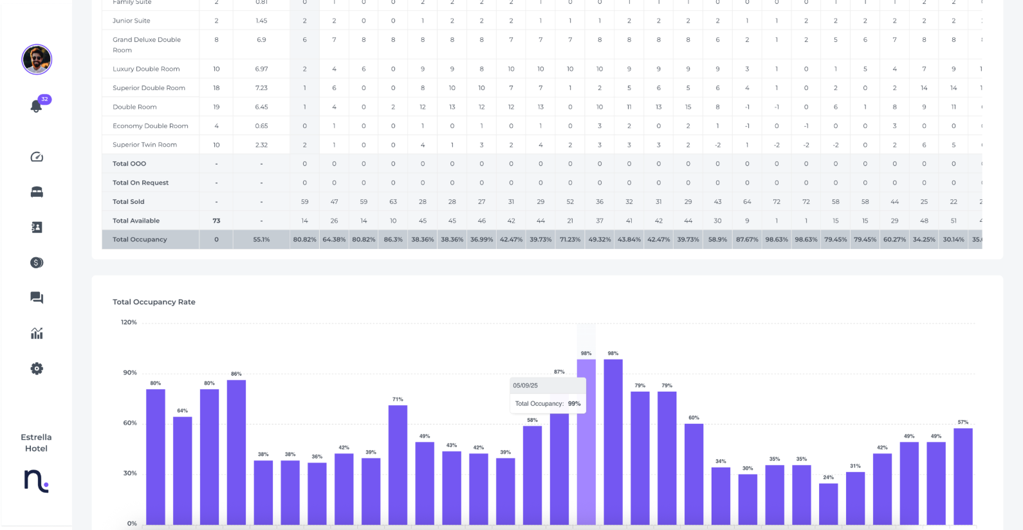
Task: Click the 6.97 value in Luxury Double Room row
Action: click(x=261, y=69)
